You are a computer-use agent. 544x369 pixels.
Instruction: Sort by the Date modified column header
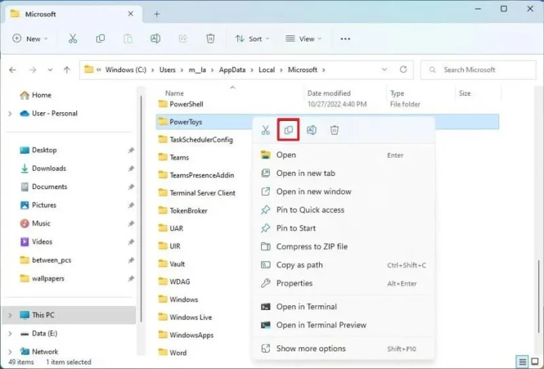click(329, 93)
